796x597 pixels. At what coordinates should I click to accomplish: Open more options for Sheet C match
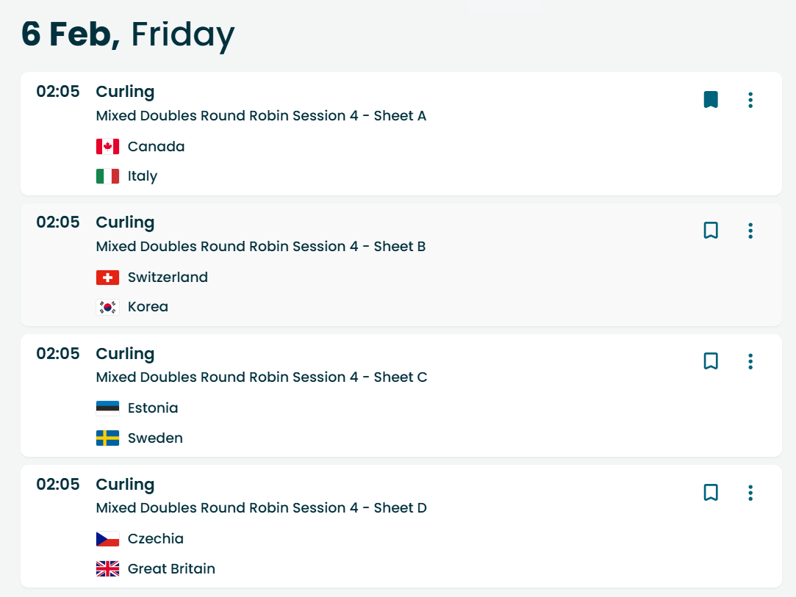coord(750,361)
